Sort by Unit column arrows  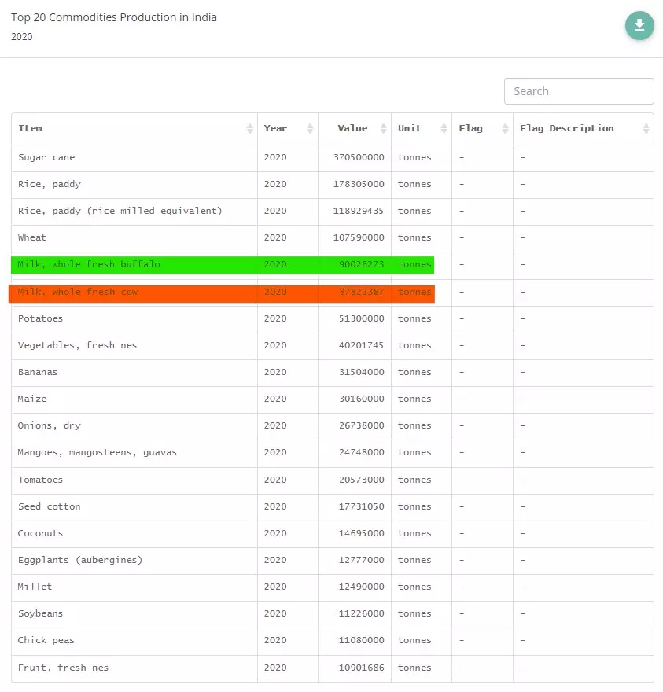click(x=444, y=128)
